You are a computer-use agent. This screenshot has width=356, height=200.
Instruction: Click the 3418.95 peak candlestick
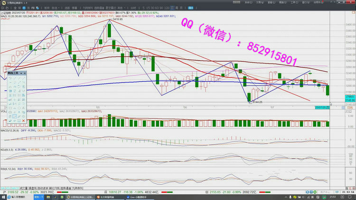(109, 30)
